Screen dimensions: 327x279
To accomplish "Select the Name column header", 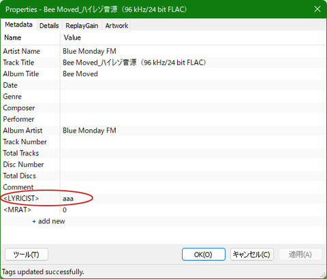I will tap(31, 37).
